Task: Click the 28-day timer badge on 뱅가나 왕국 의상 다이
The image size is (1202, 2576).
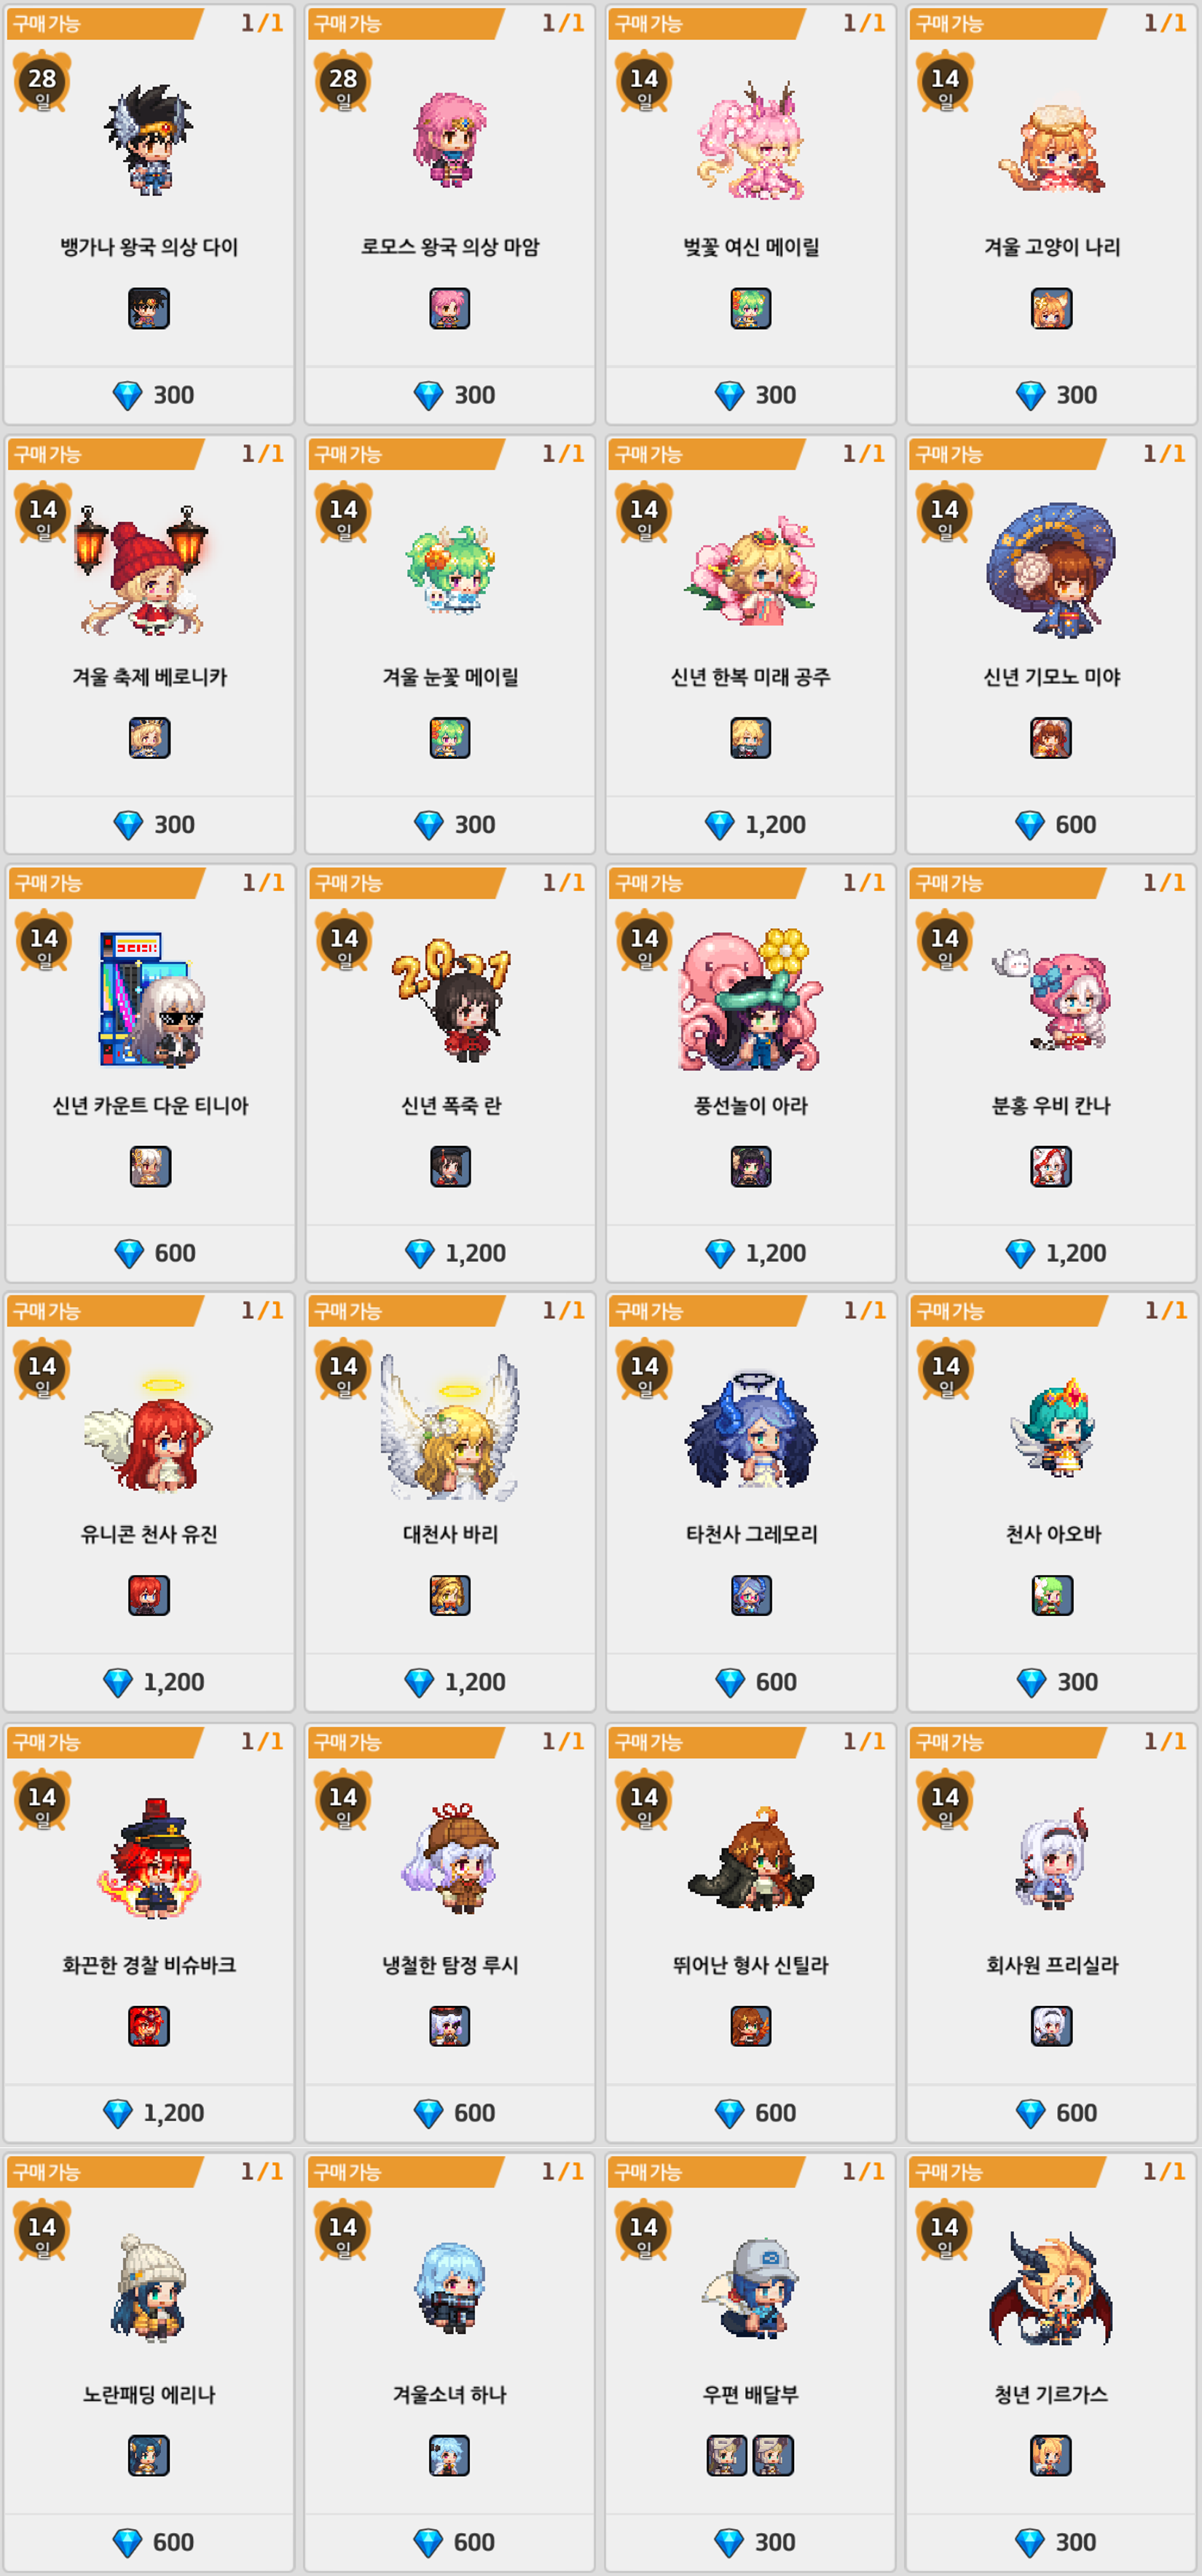Action: pyautogui.click(x=42, y=81)
